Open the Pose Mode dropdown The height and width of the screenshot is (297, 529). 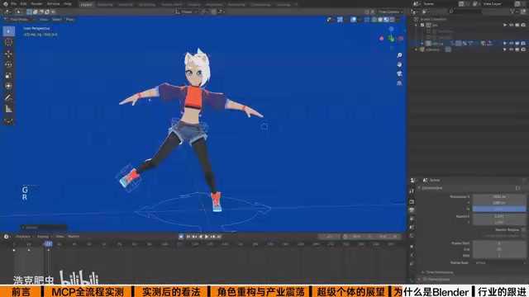tap(20, 20)
